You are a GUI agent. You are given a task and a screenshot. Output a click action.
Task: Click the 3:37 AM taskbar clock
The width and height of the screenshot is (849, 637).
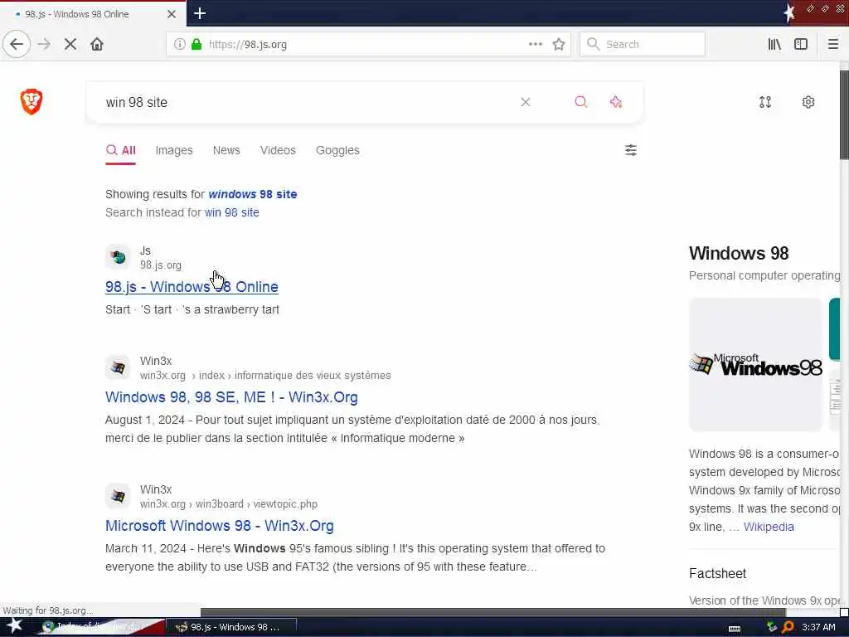[x=818, y=627]
